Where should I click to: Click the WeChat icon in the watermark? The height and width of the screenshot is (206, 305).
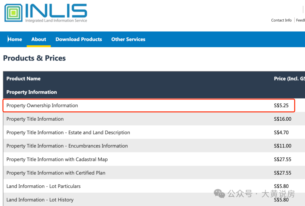(219, 194)
